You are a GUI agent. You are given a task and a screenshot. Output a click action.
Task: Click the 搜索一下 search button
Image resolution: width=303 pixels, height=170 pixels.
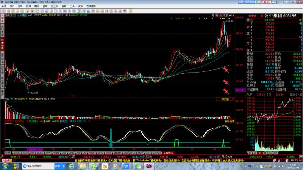(x=60, y=166)
